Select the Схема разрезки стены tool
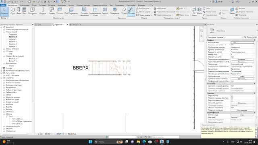 [x=95, y=12]
